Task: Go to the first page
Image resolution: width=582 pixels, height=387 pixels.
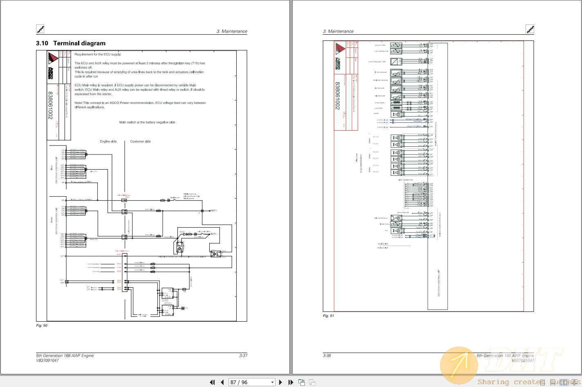Action: tap(212, 383)
